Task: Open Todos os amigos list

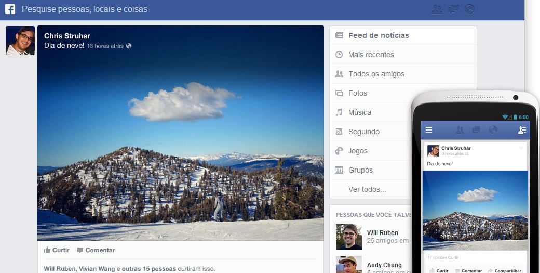Action: [376, 74]
